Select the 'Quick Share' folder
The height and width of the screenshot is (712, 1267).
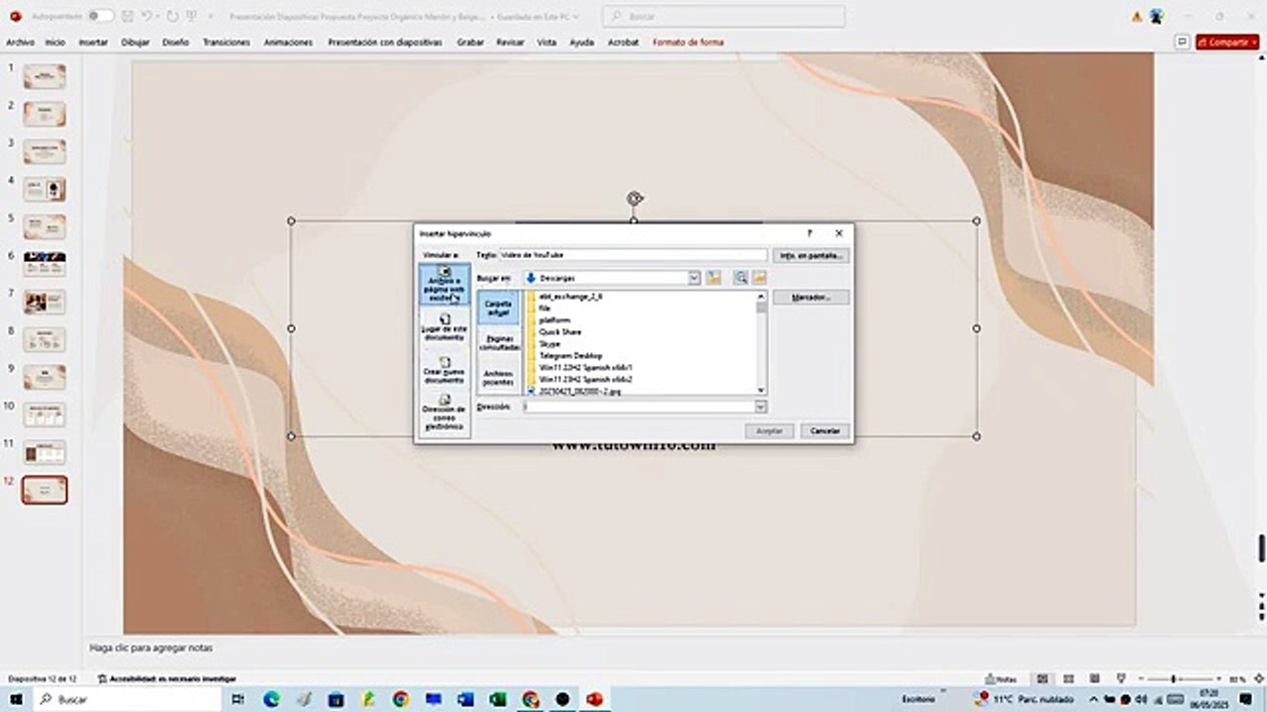(x=560, y=332)
